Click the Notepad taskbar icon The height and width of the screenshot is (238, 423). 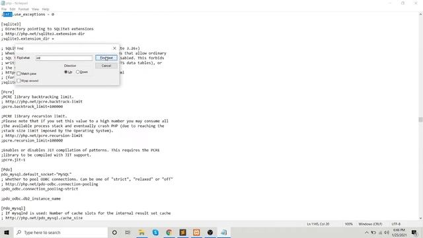click(223, 232)
